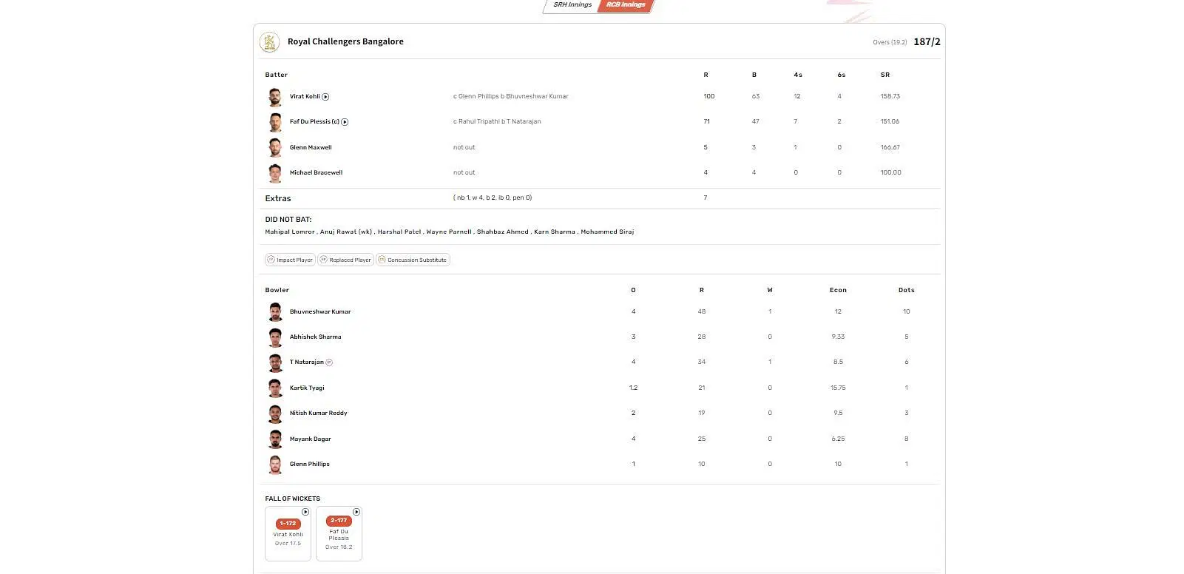Click Virat Kohli's runs value 100
Viewport: 1184px width, 574px height.
(708, 96)
